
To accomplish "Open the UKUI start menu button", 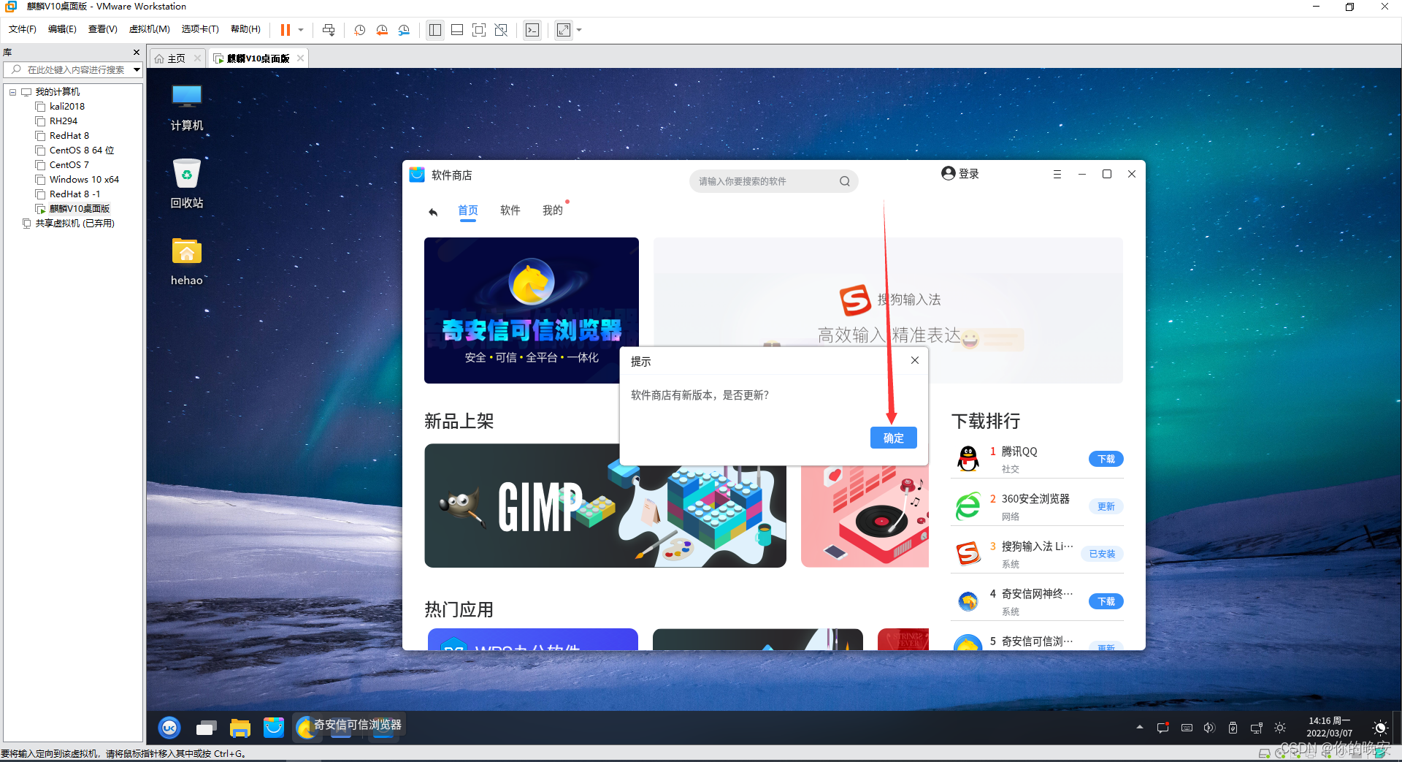I will pyautogui.click(x=169, y=728).
